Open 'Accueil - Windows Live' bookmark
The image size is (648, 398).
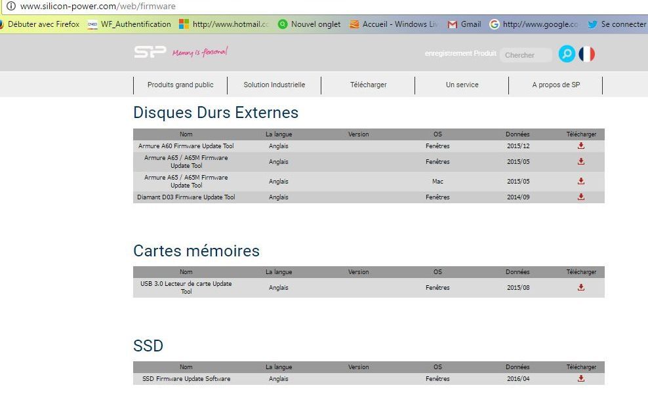[x=394, y=24]
